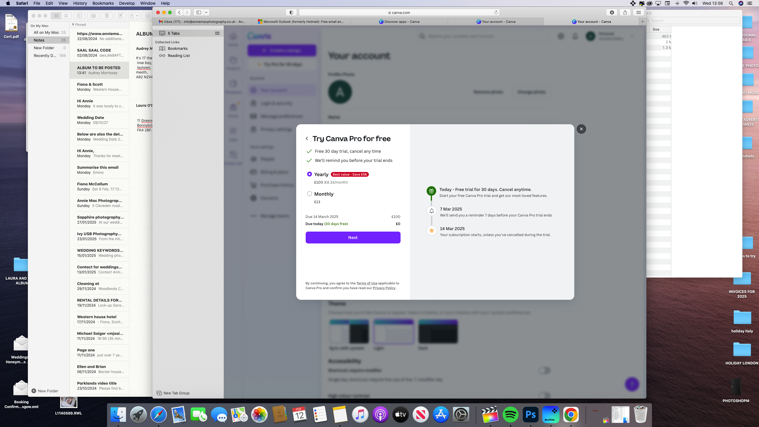The height and width of the screenshot is (427, 759).
Task: Open Siri from the menu bar
Action: (741, 3)
